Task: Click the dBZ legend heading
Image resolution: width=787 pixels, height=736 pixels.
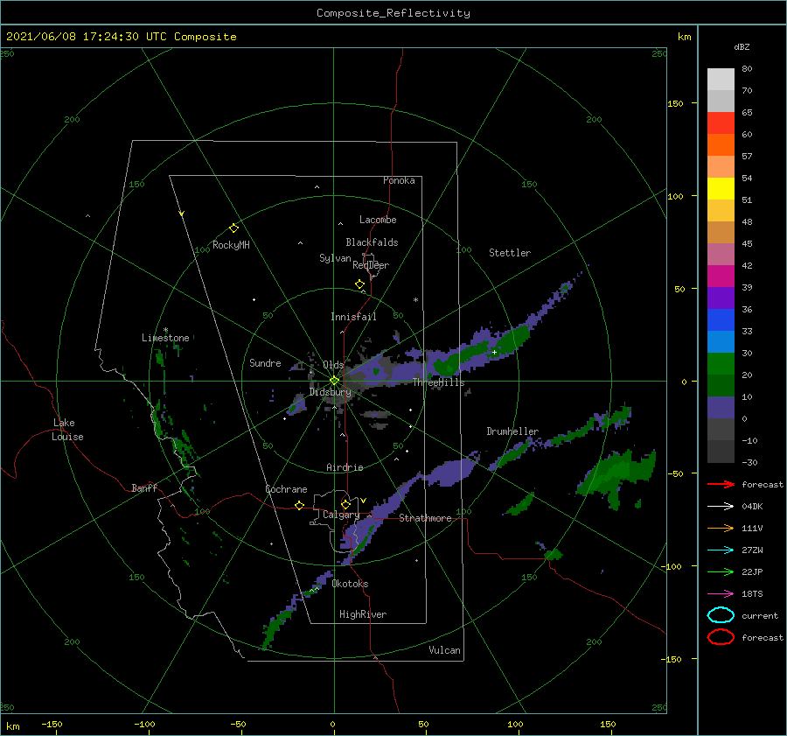Action: click(742, 46)
